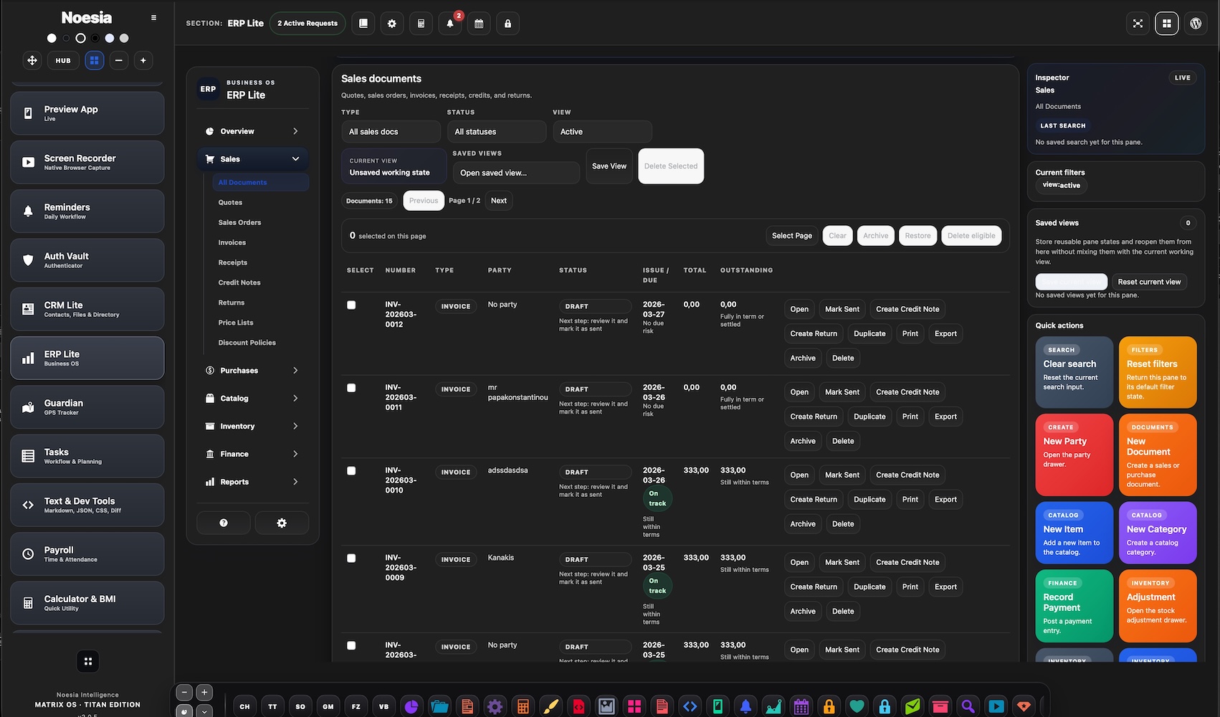Click the move arrows icon under Noesia logo
The height and width of the screenshot is (717, 1220).
[x=32, y=60]
